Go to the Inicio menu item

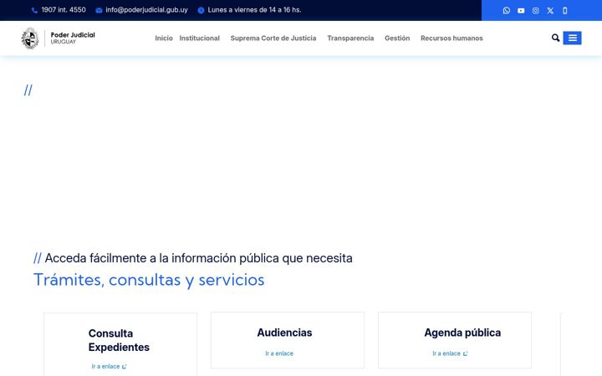coord(164,38)
